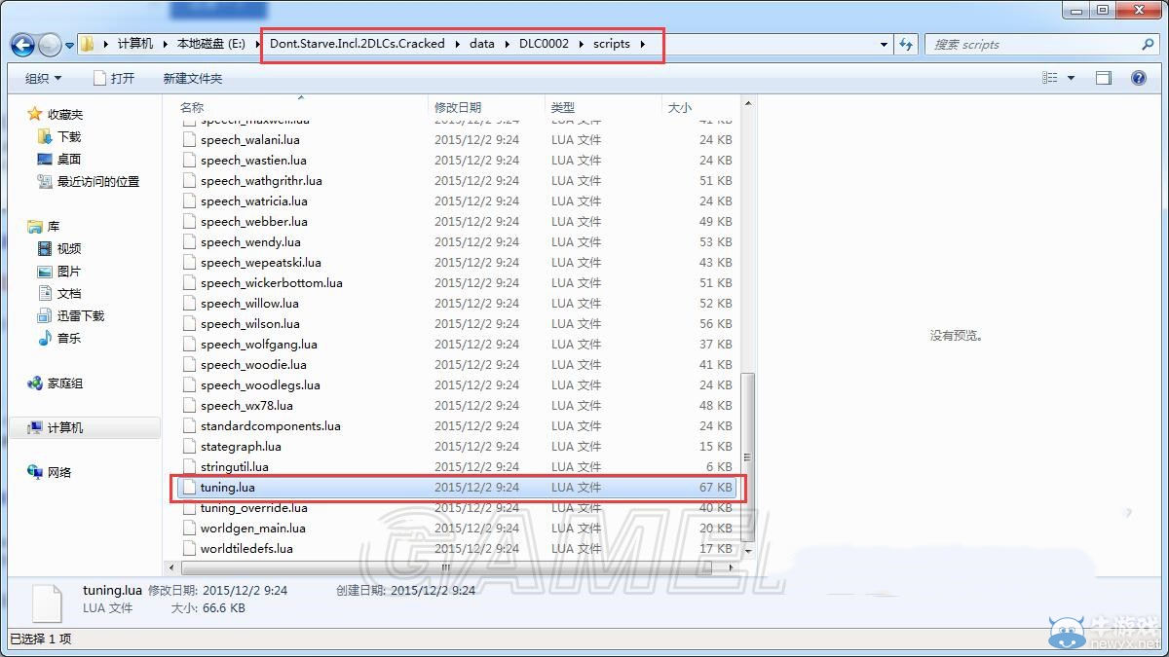Viewport: 1169px width, 657px height.
Task: Click the 新建文件夹 button
Action: [x=192, y=78]
